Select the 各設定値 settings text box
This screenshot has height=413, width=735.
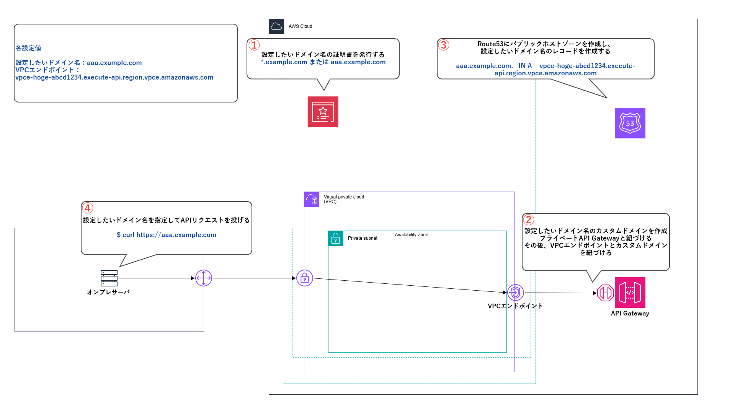point(126,63)
